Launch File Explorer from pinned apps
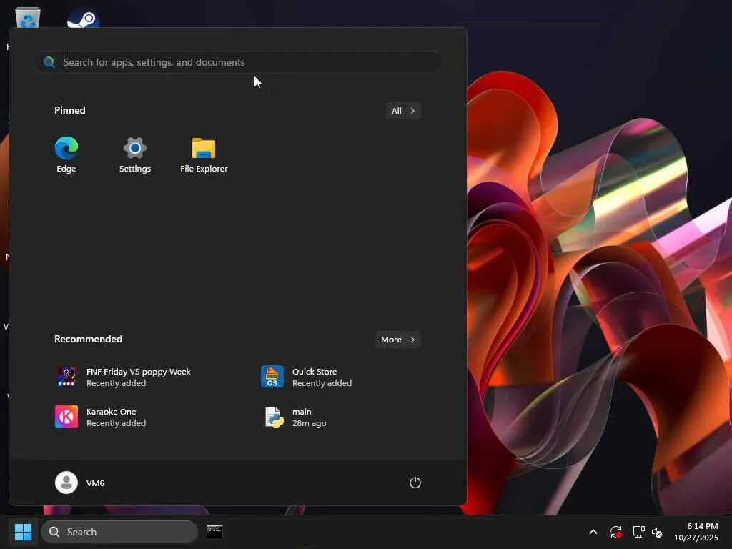Screen dimensions: 732x549 pos(204,154)
